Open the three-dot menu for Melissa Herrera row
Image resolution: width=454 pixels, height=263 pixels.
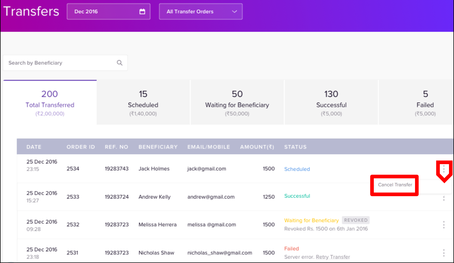pos(444,225)
